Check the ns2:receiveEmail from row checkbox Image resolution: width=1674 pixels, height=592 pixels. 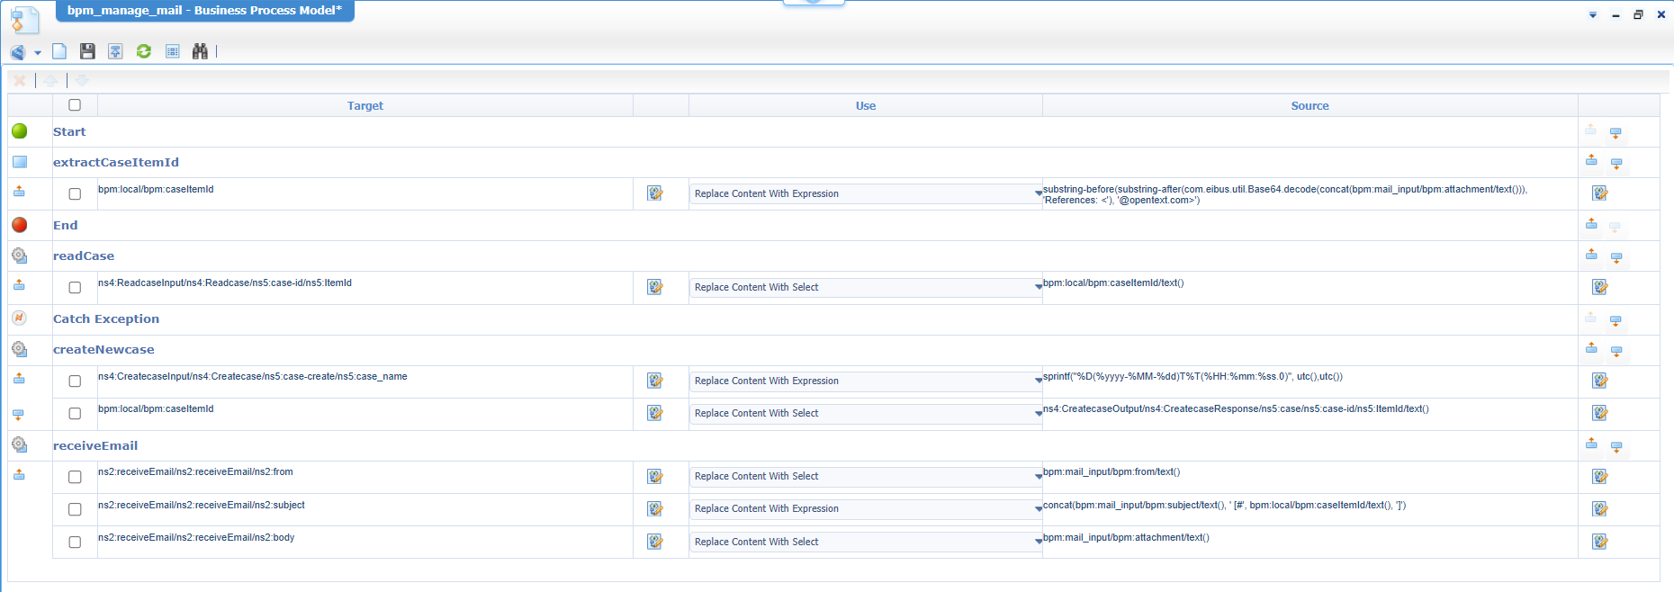75,477
